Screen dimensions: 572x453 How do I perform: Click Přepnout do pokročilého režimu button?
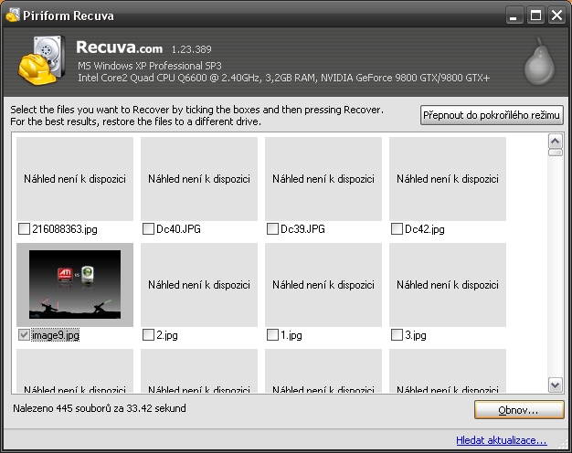click(x=492, y=115)
